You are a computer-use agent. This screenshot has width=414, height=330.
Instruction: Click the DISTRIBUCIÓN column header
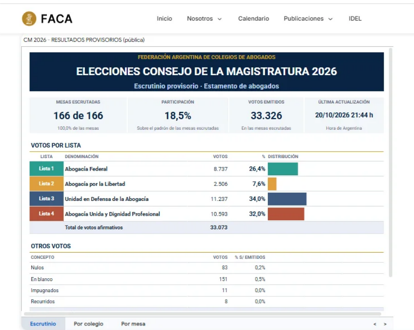[283, 156]
